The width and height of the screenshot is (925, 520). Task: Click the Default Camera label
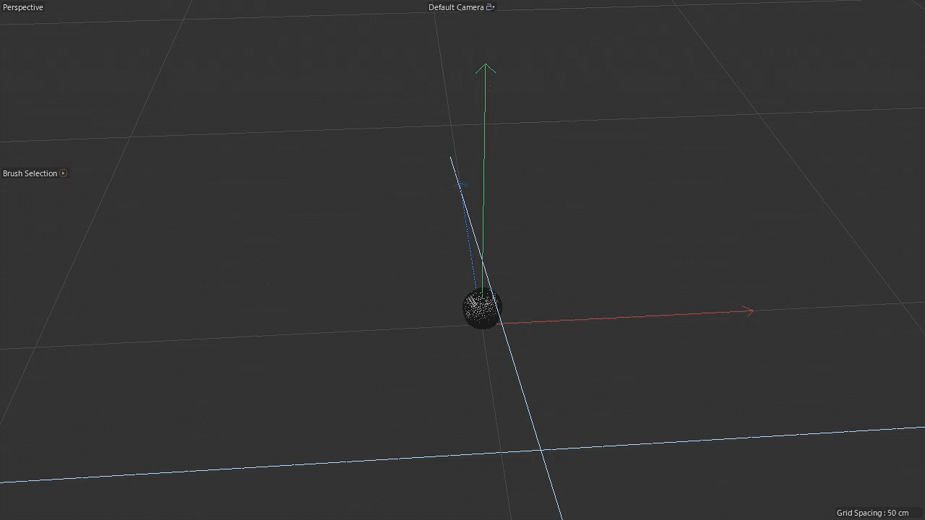coord(455,7)
